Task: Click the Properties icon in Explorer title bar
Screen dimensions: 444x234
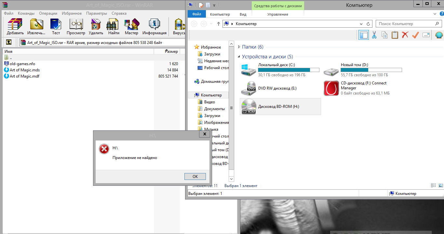Action: coord(201,5)
